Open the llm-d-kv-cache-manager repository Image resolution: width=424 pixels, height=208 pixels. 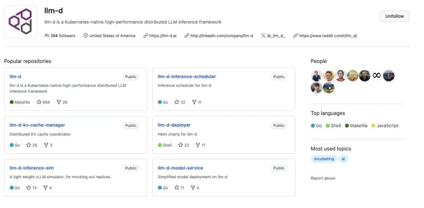(37, 125)
